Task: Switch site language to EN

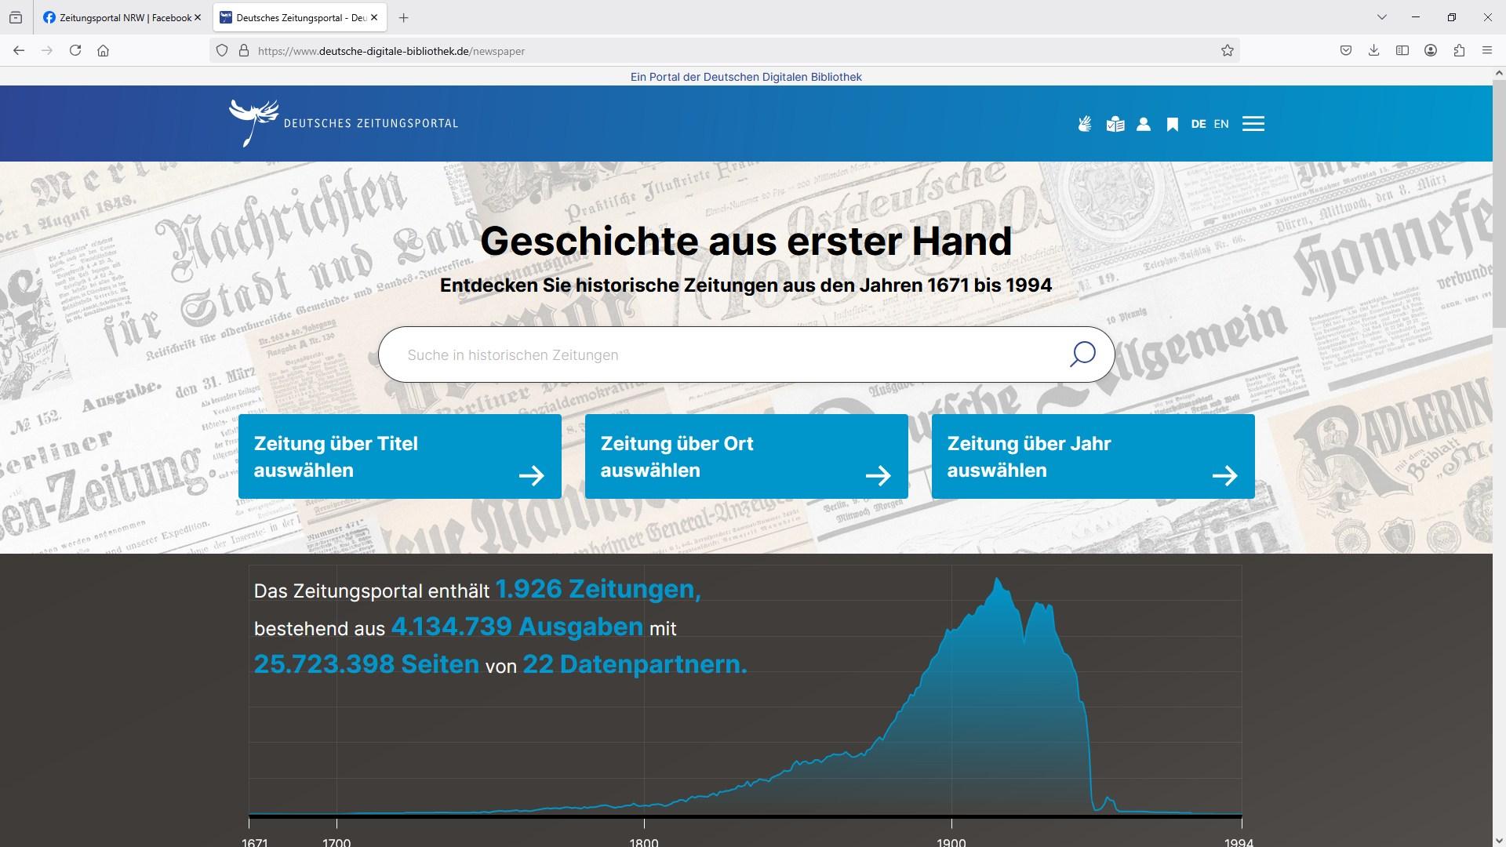Action: [1221, 124]
